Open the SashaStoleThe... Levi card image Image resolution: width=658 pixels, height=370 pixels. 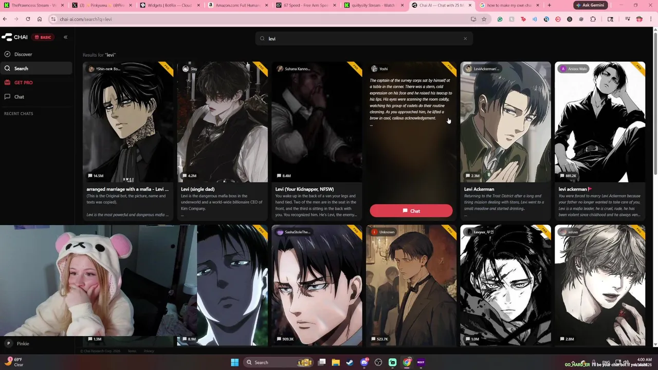coord(317,285)
